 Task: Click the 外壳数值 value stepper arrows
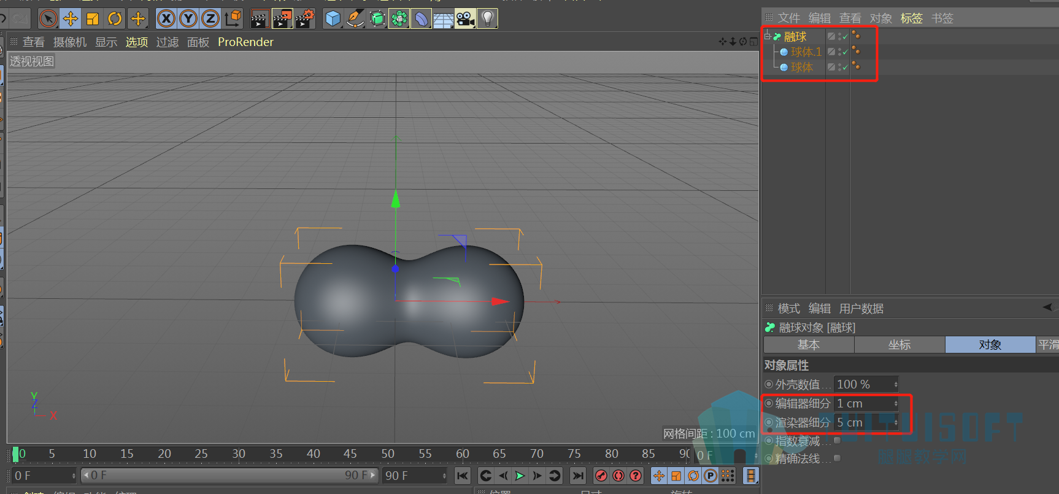pos(895,384)
